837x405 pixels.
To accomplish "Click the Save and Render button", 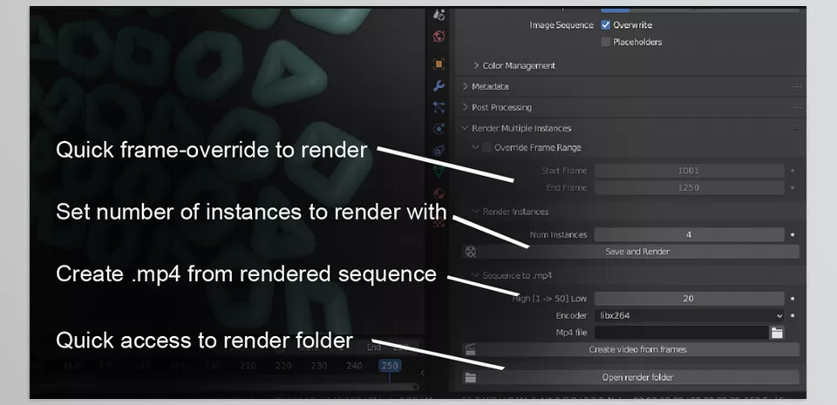I will tap(636, 252).
